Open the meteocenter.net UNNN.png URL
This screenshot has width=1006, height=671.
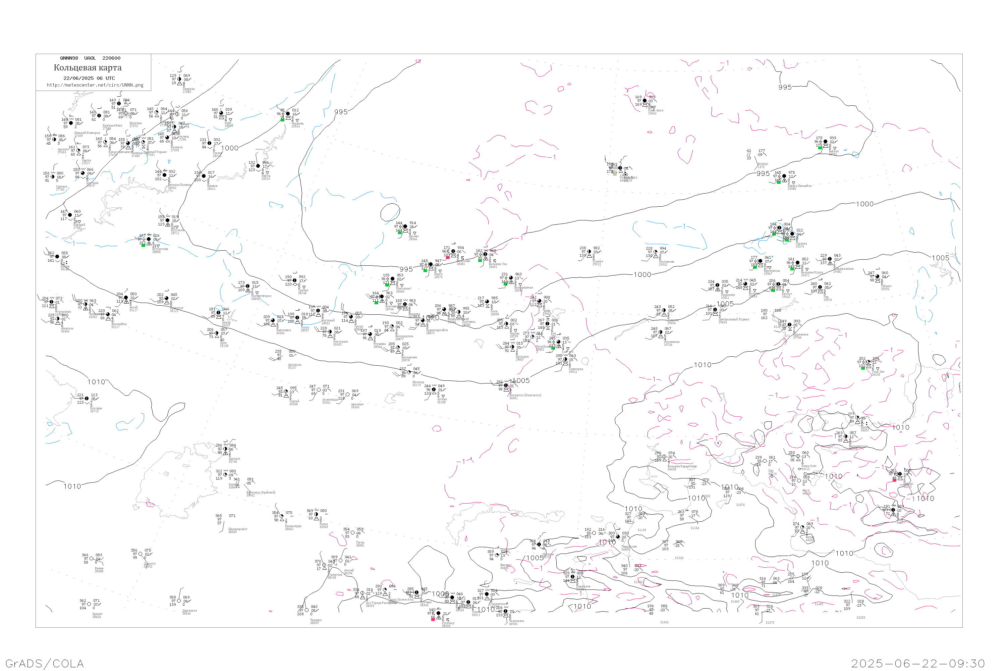tap(95, 85)
